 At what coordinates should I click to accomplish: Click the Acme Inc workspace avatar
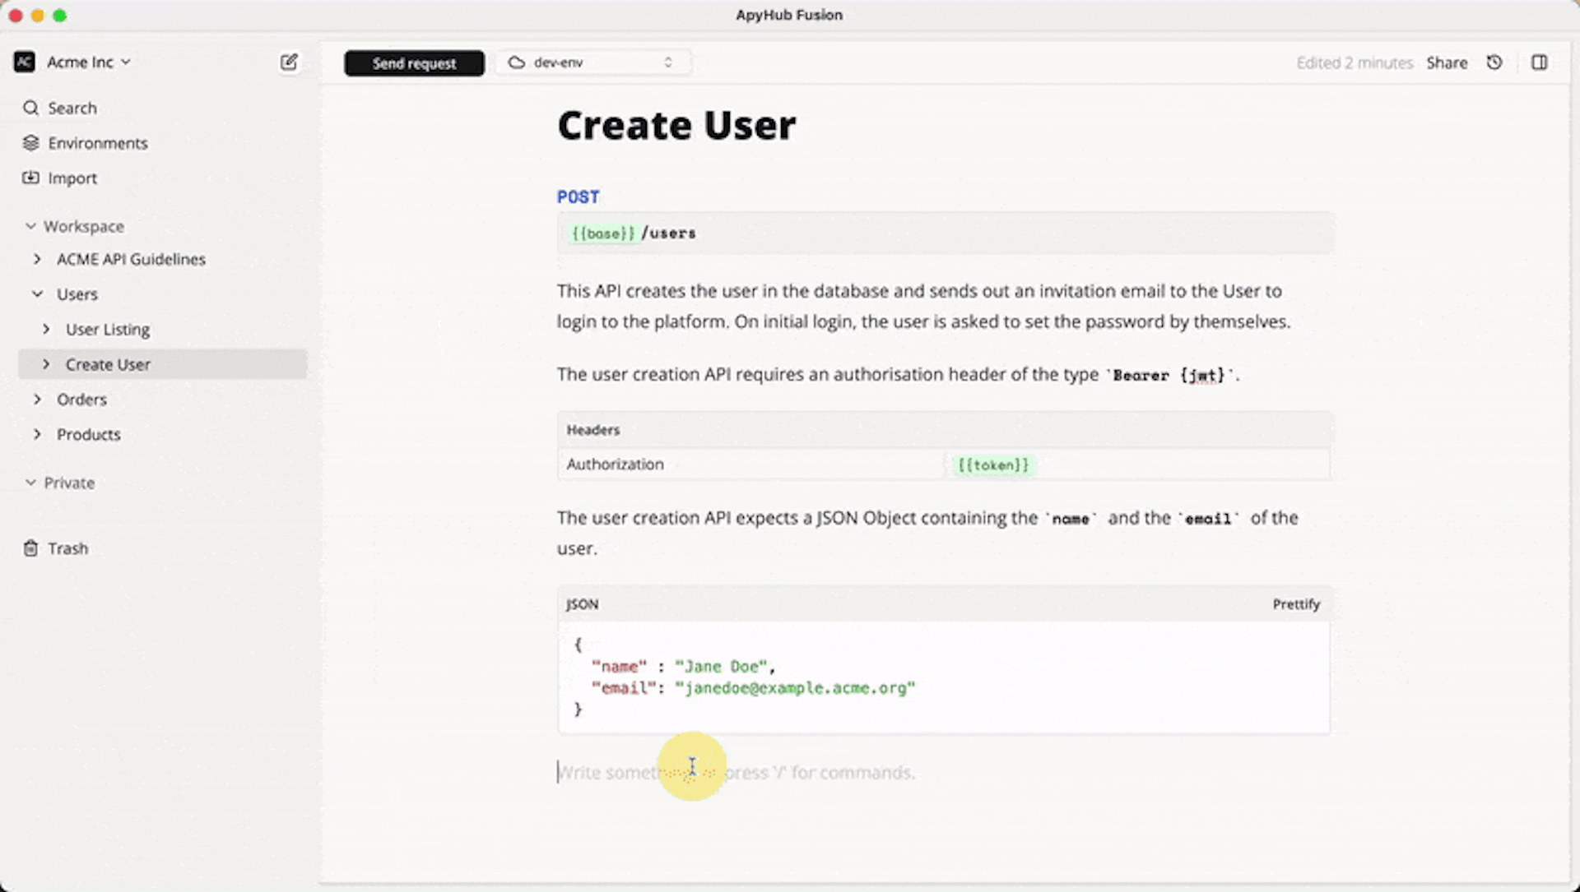(x=24, y=62)
